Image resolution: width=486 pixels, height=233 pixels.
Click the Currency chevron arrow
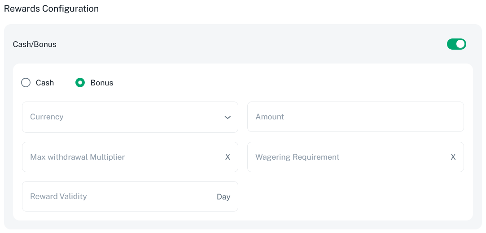point(228,117)
